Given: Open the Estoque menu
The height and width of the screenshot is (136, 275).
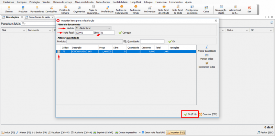Looking at the screenshot, I should point(148,2).
